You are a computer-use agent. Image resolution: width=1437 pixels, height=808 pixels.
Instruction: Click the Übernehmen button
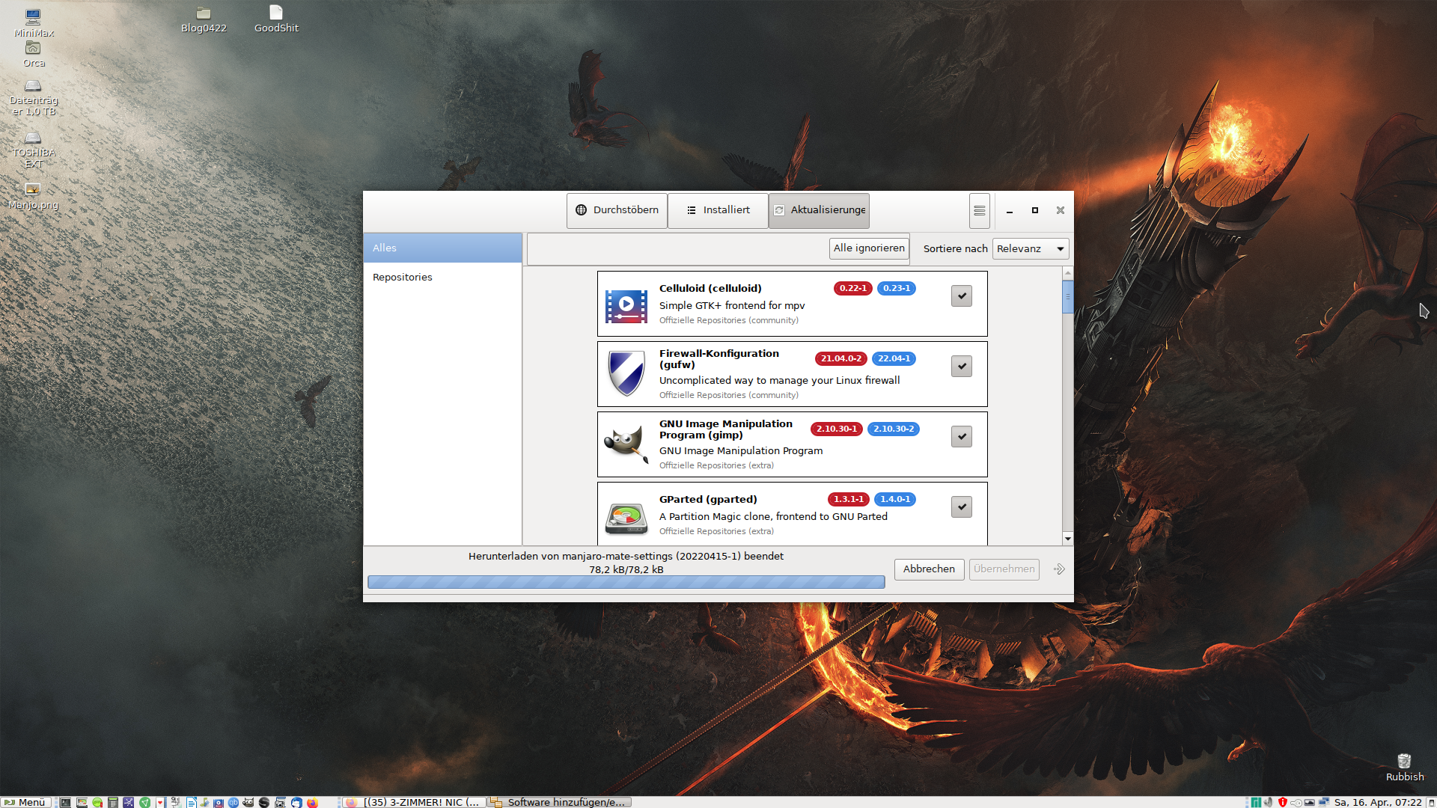1004,569
